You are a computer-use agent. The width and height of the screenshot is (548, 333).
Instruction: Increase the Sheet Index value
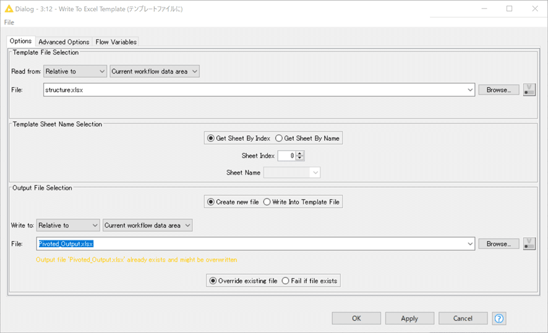[300, 154]
